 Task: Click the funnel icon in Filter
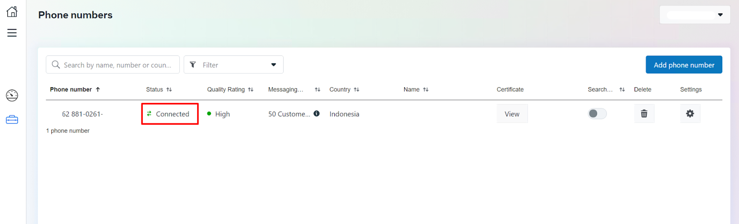pos(193,65)
